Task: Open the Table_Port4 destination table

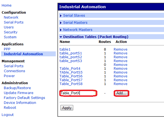Action: click(x=70, y=69)
